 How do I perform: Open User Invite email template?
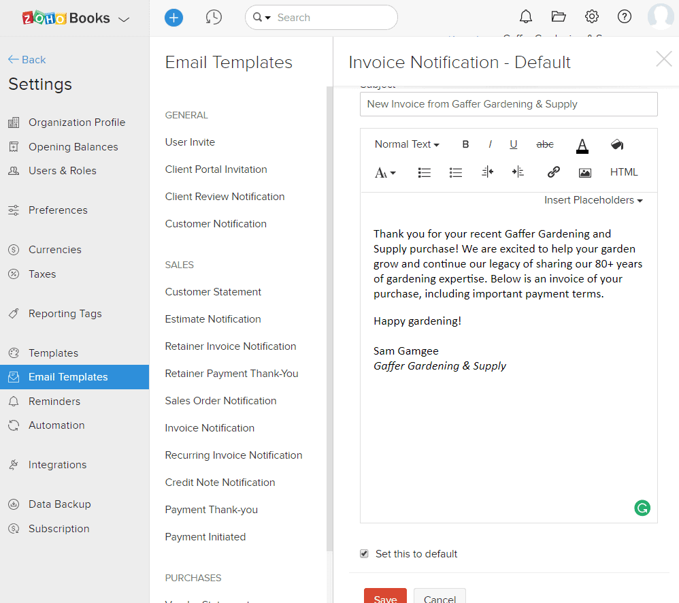coord(190,142)
